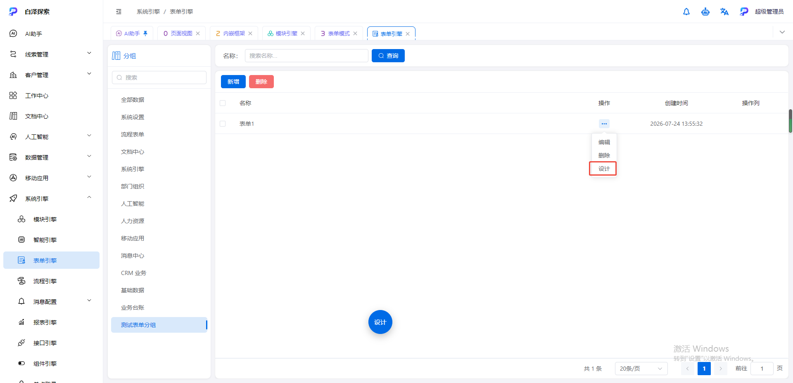793x383 pixels.
Task: Collapse the sidebar with the menu fold icon
Action: pyautogui.click(x=119, y=12)
